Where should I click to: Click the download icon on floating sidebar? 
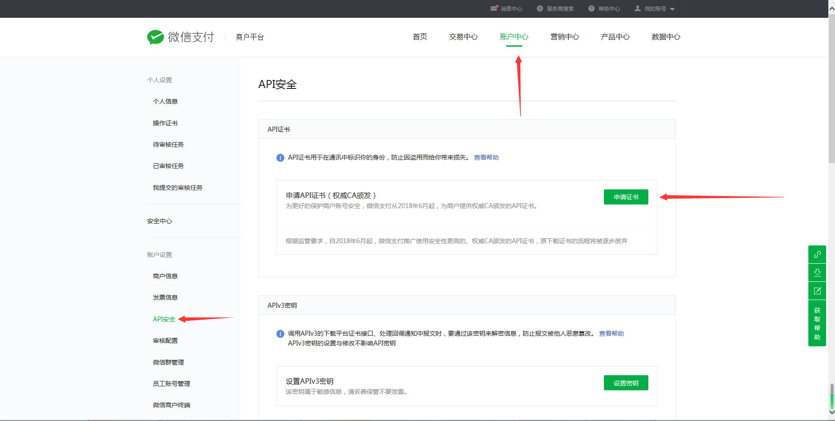pos(817,273)
